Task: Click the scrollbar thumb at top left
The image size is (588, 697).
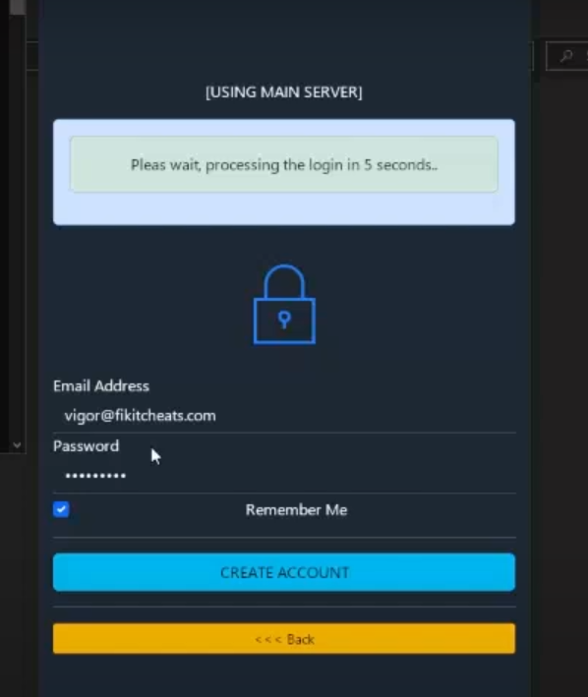Action: [18, 7]
